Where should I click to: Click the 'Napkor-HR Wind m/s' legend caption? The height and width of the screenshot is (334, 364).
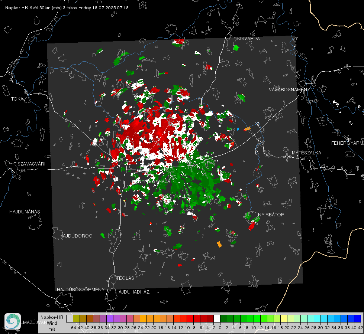click(52, 323)
